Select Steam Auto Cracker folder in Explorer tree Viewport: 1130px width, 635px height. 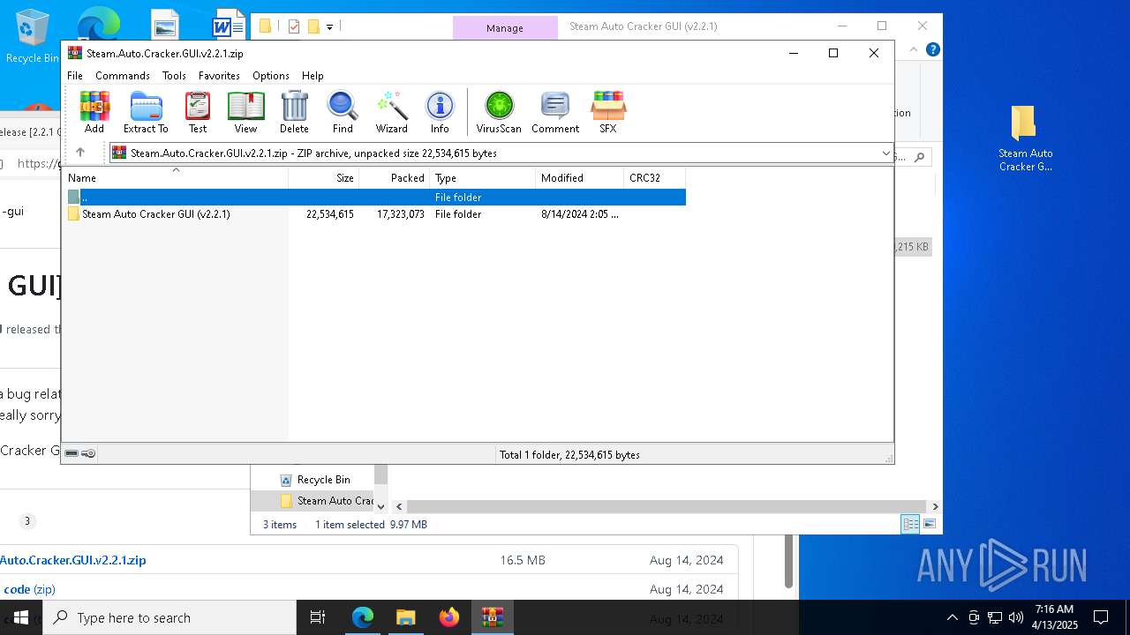[x=327, y=501]
